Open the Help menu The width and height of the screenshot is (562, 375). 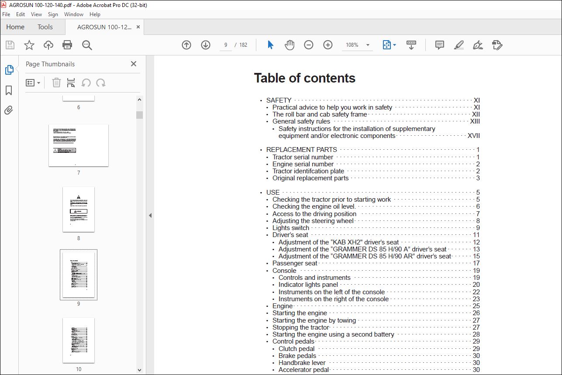[x=95, y=14]
